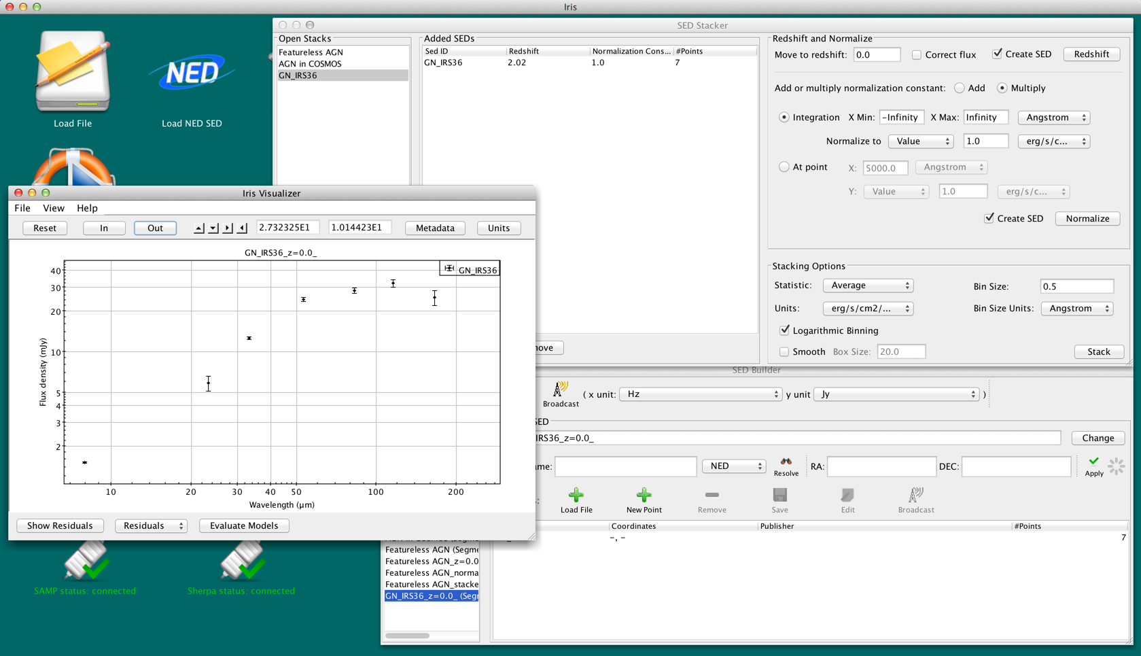Click the life-ring help icon on desktop

(73, 167)
